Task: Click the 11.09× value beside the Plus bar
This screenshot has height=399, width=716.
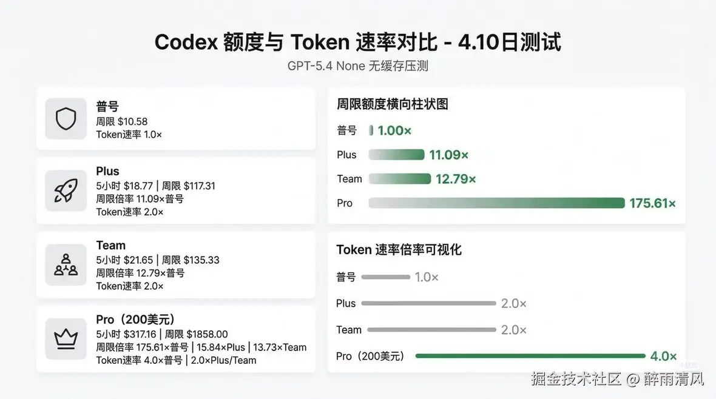Action: click(448, 154)
